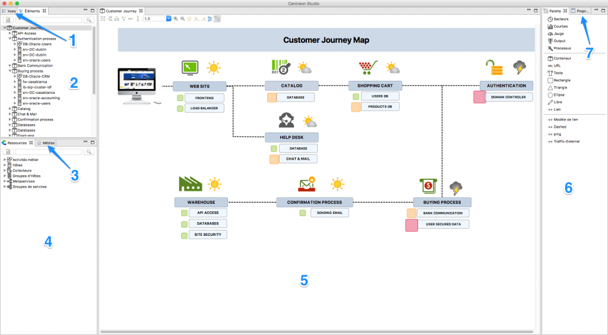Open the Médias tab
Viewport: 608px width, 335px height.
tap(47, 143)
